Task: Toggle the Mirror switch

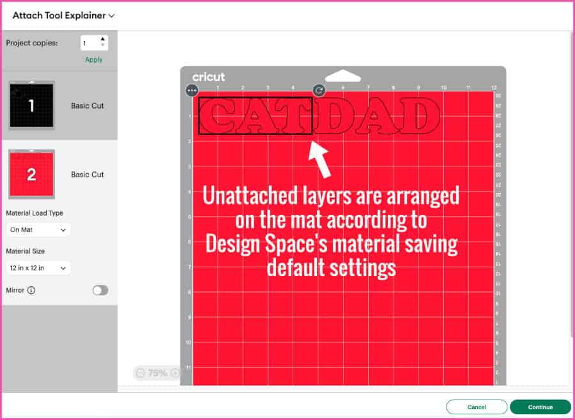Action: pos(100,290)
